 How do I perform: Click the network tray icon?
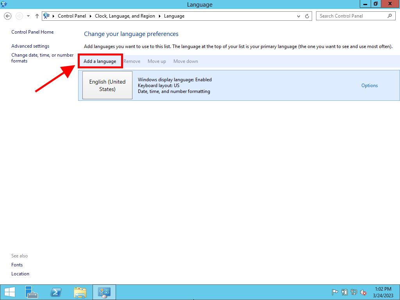(x=354, y=292)
